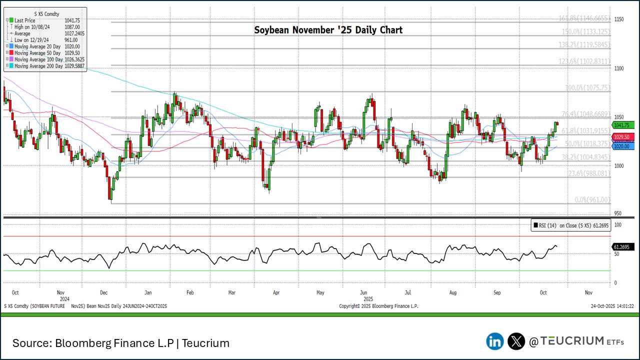Click the 100.0% (1075.75) Fibonacci label
Screen dimensions: 640x360
coord(588,88)
